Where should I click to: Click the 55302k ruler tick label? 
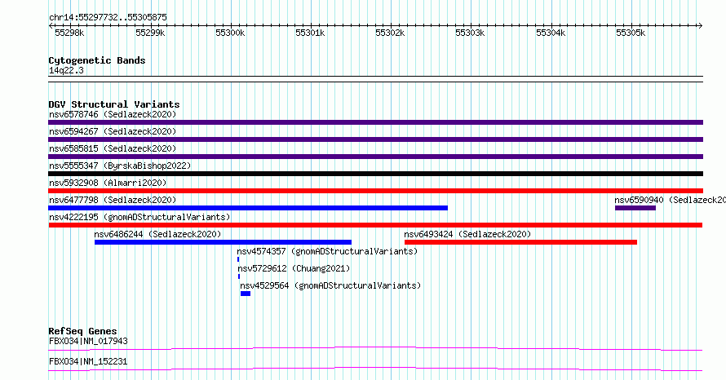(x=390, y=33)
